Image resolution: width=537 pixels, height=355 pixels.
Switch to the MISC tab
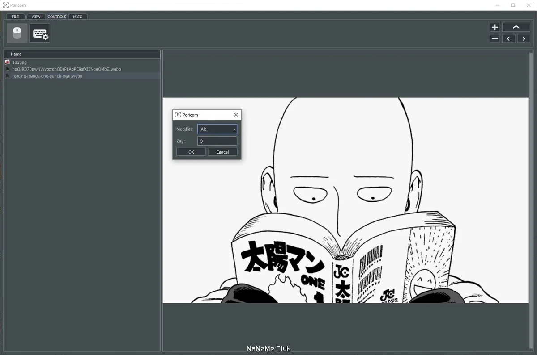tap(78, 17)
